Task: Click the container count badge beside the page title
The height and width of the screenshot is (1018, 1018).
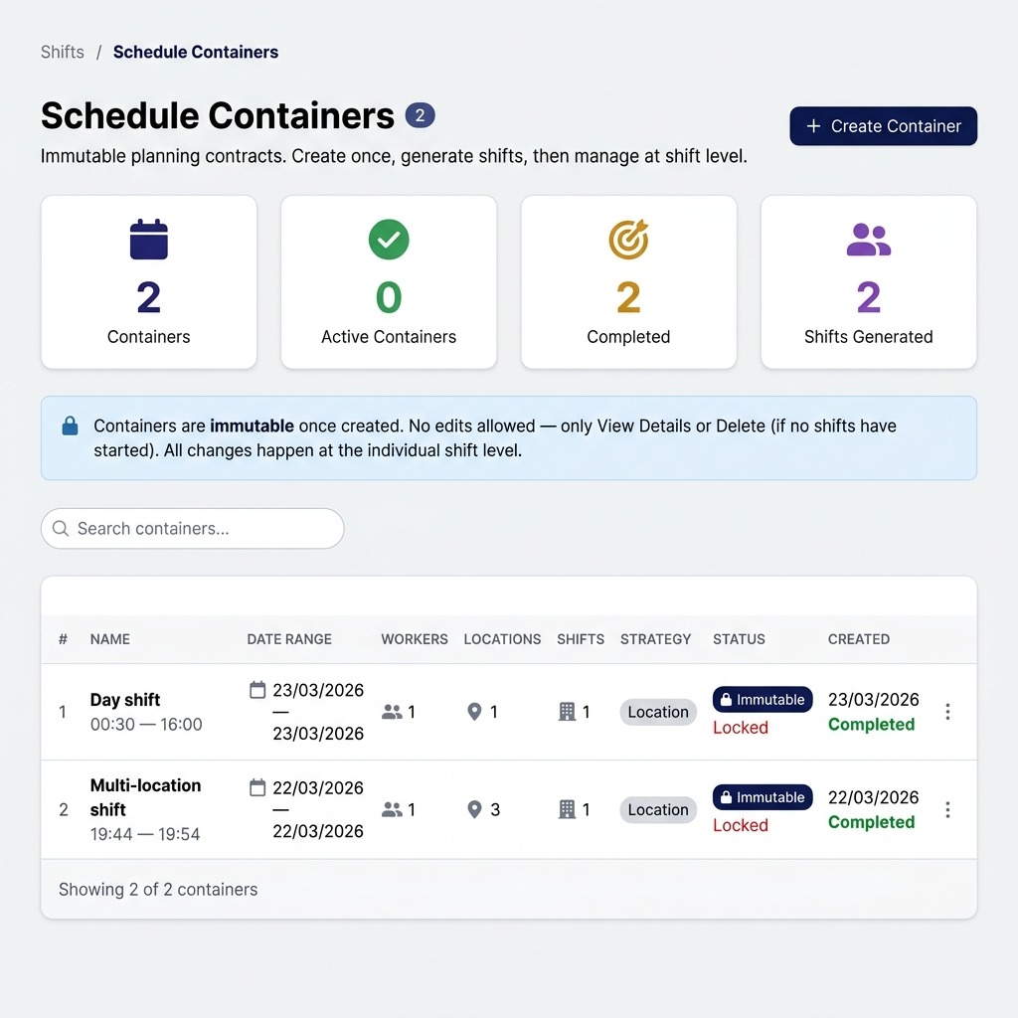Action: 421,115
